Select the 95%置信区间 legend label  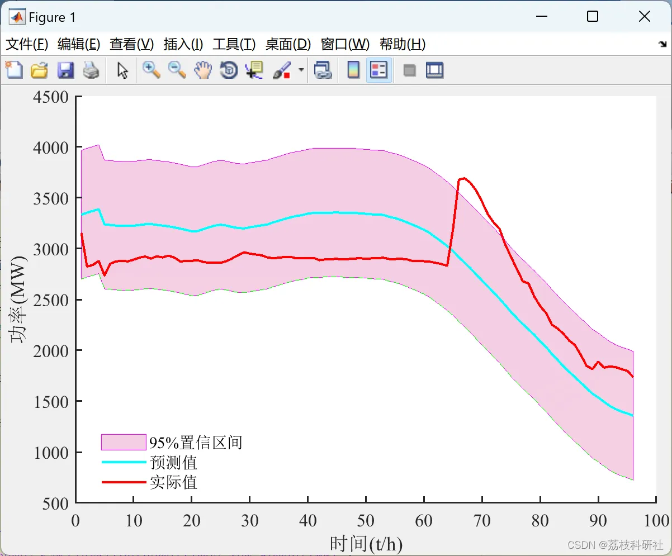click(x=196, y=443)
